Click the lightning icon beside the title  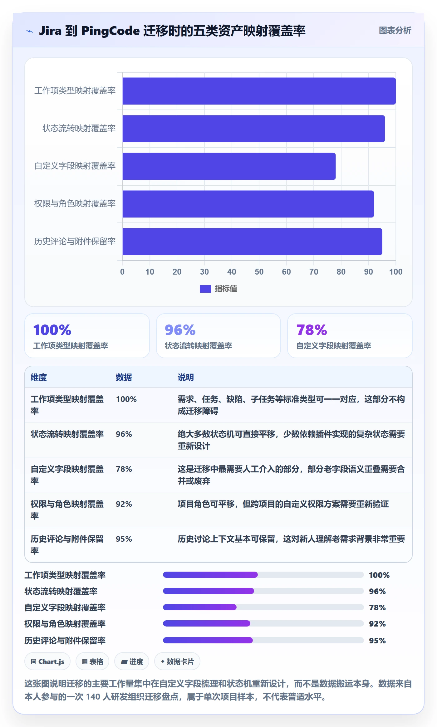point(30,31)
